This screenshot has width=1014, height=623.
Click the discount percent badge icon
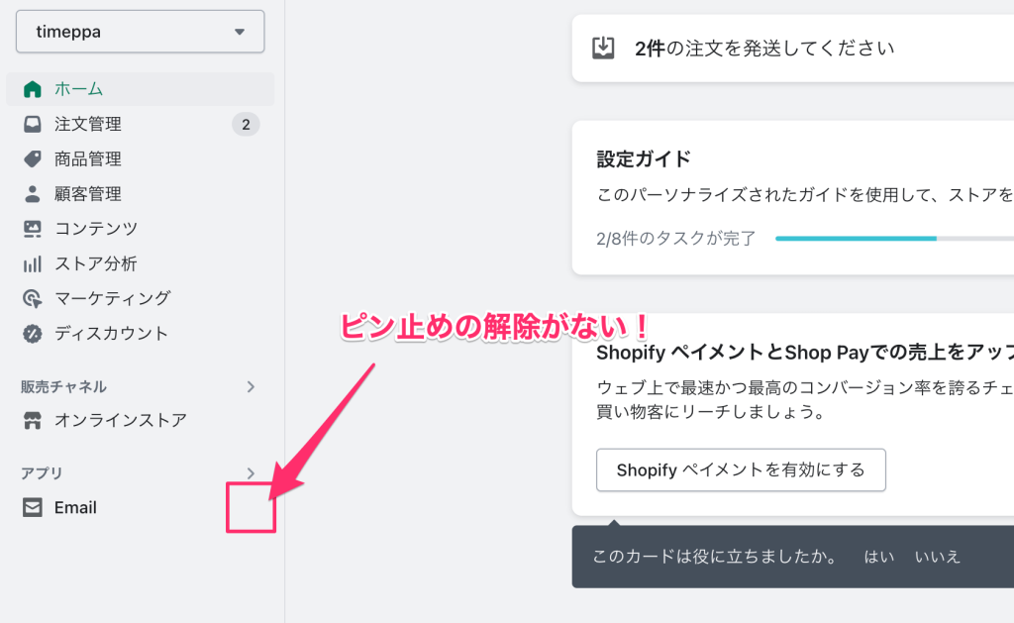click(32, 333)
